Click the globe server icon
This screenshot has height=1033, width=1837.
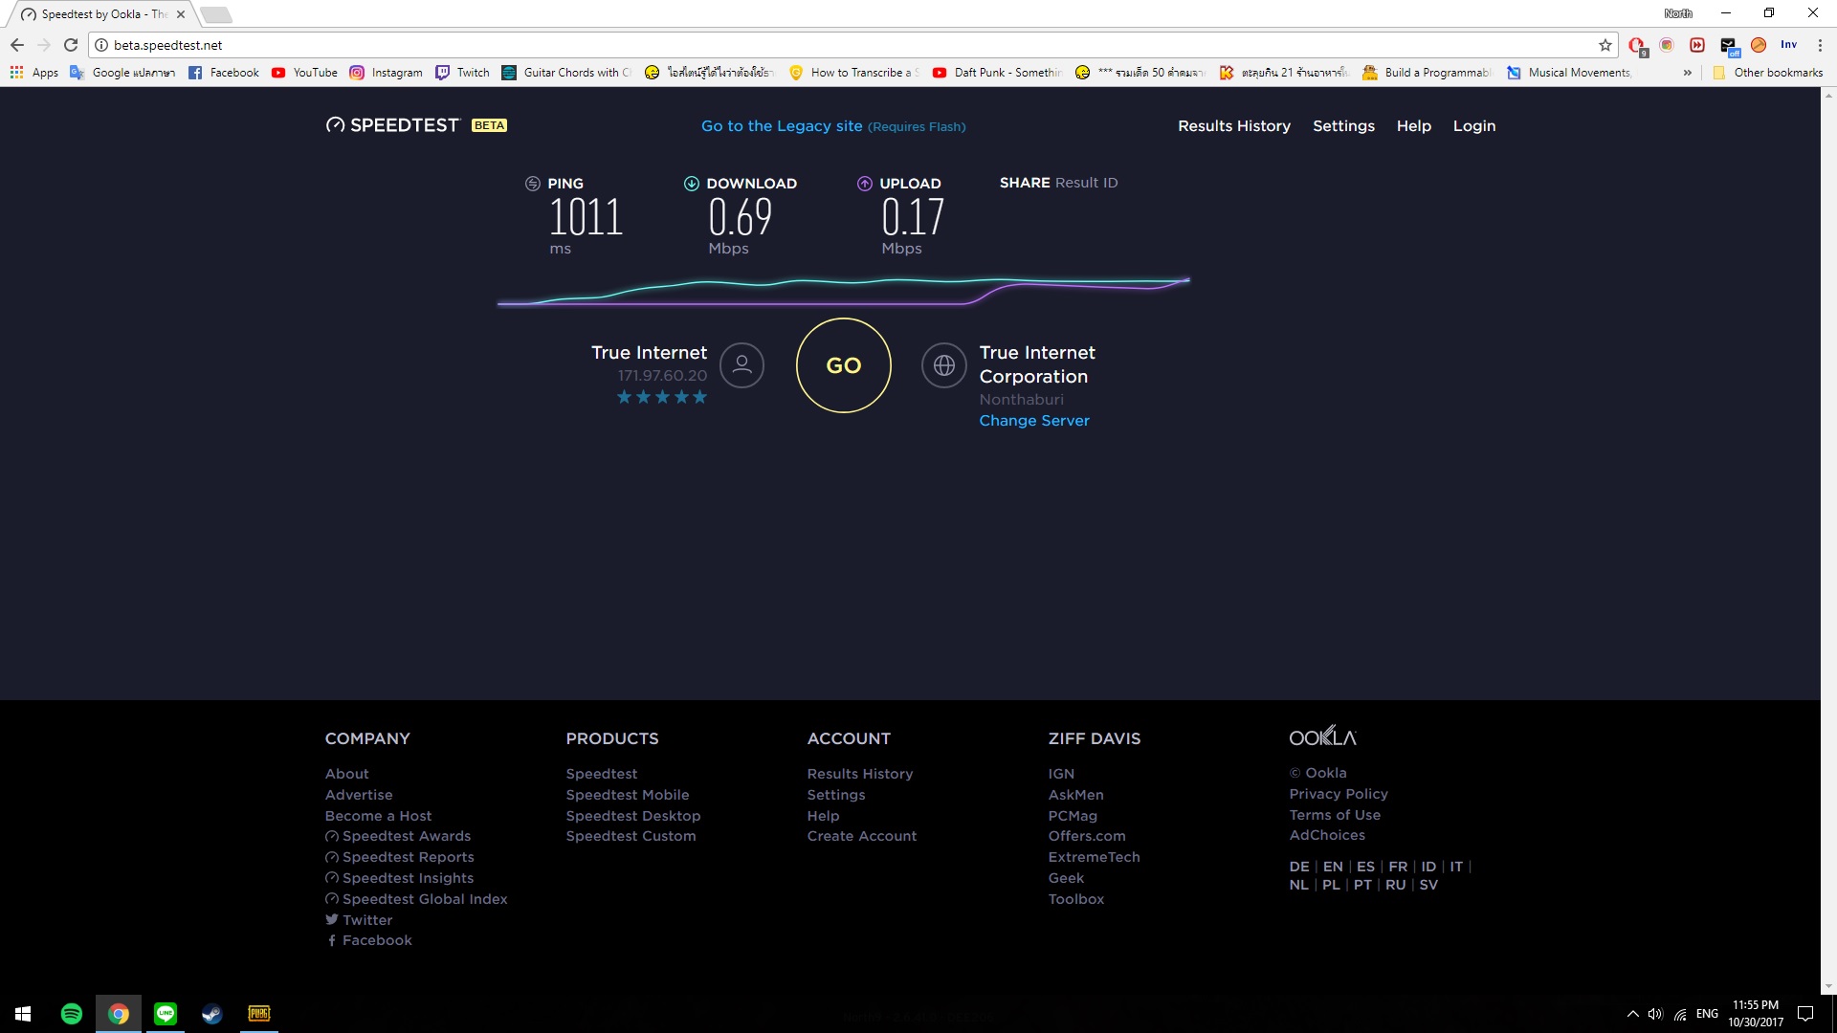(943, 365)
